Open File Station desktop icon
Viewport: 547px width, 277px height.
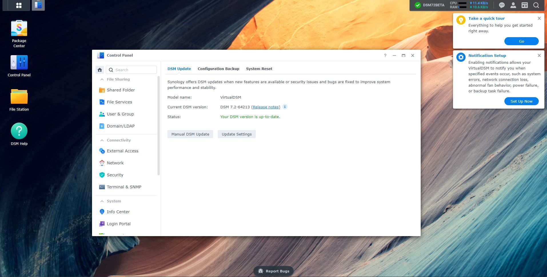[x=19, y=100]
